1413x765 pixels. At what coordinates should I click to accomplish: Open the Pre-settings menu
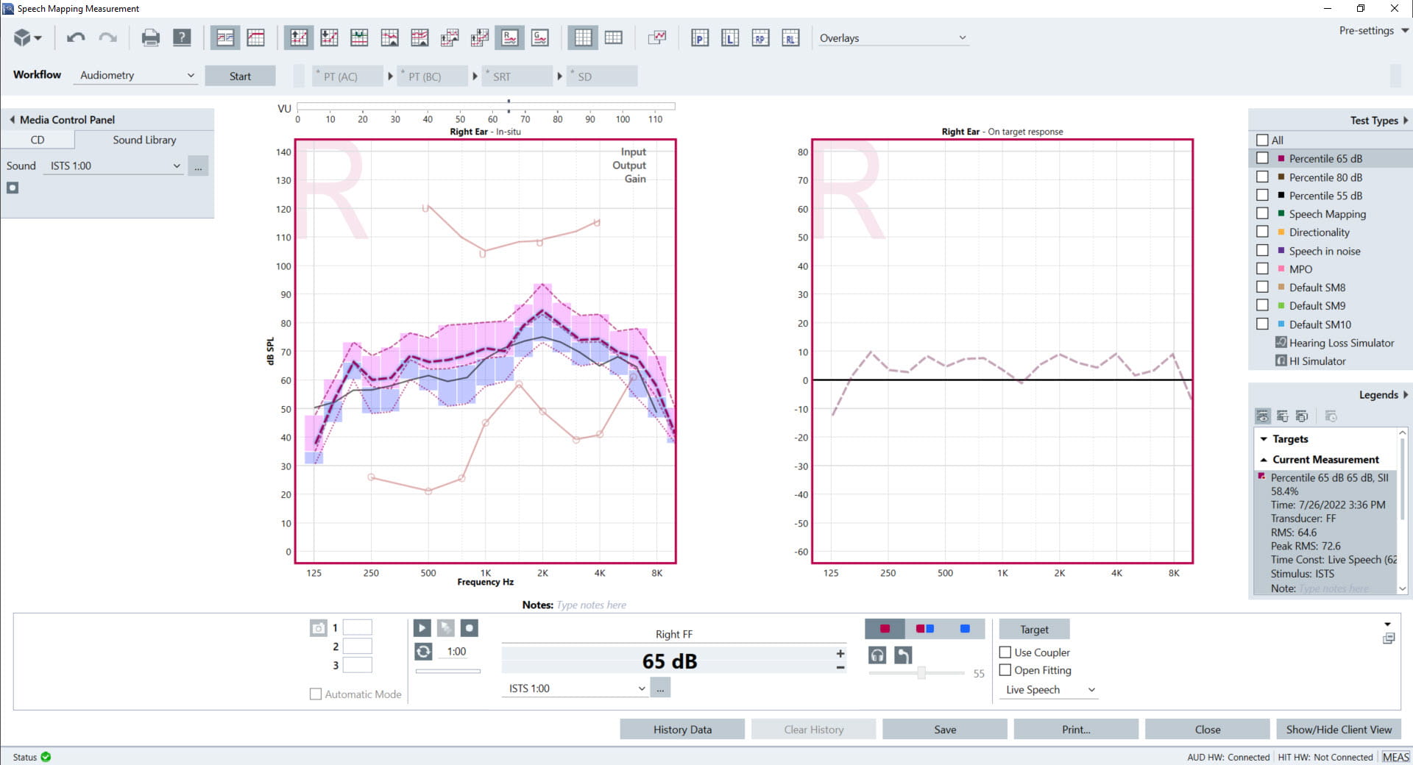click(1372, 30)
